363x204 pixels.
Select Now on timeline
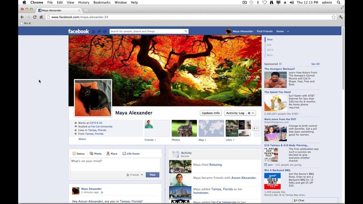pyautogui.click(x=270, y=40)
